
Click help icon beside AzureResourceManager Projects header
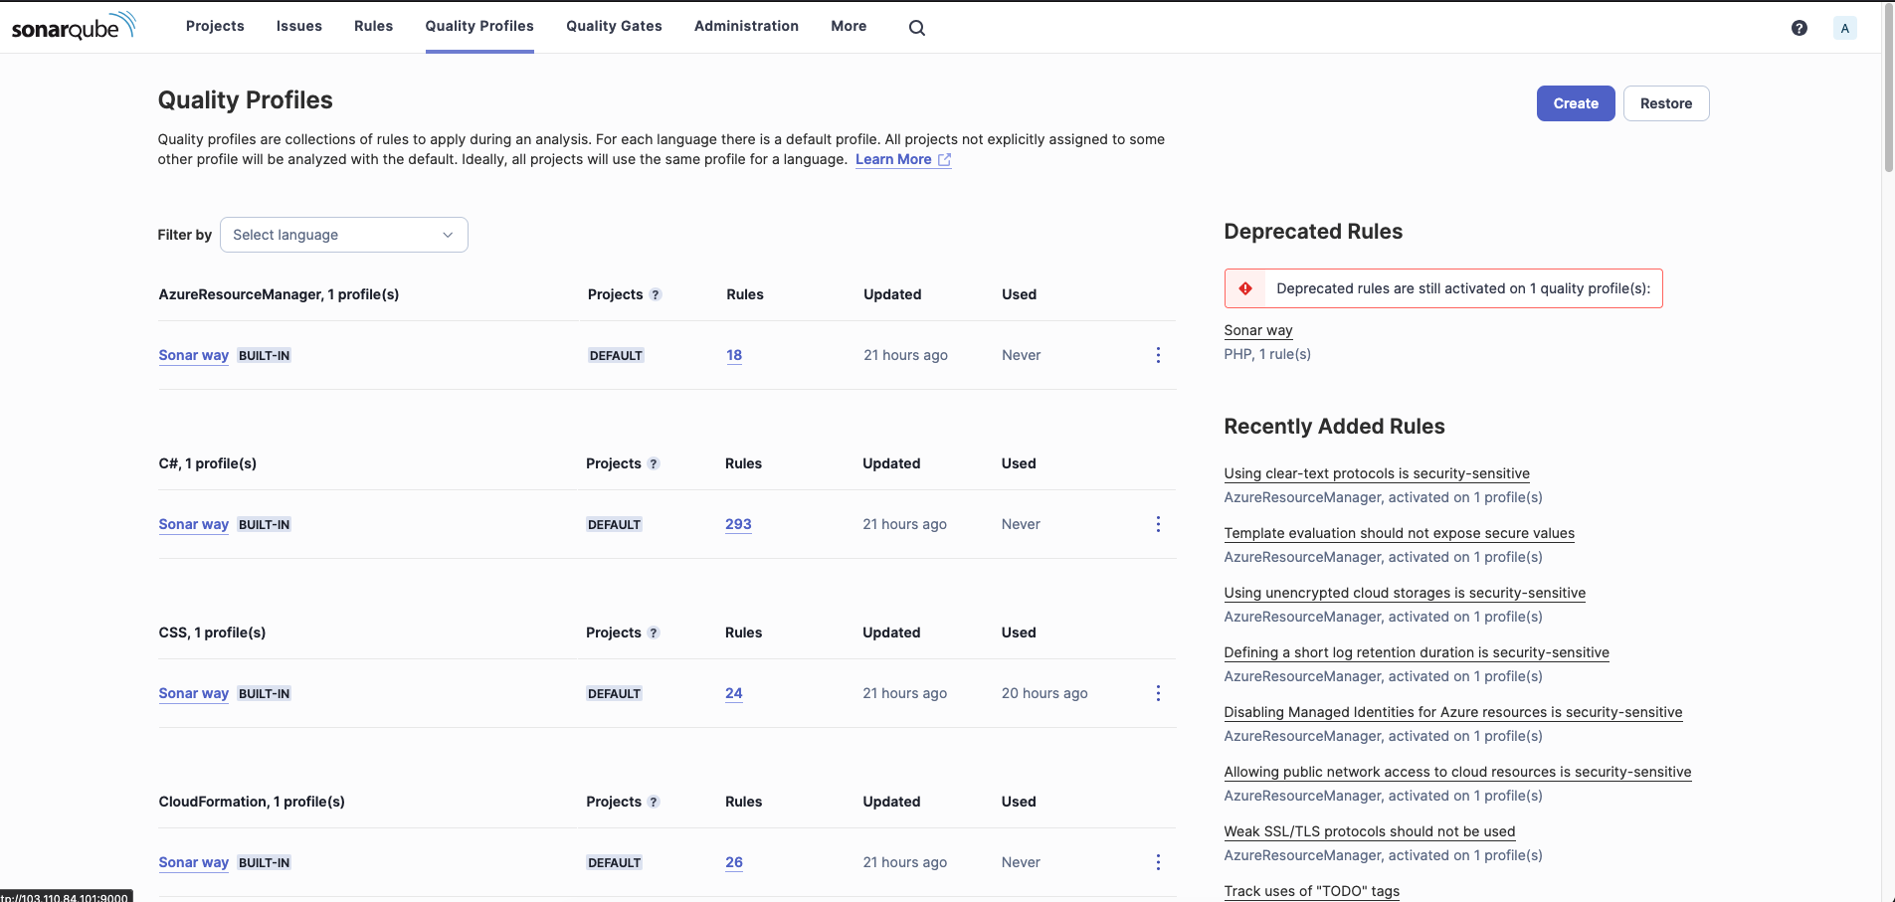click(656, 295)
